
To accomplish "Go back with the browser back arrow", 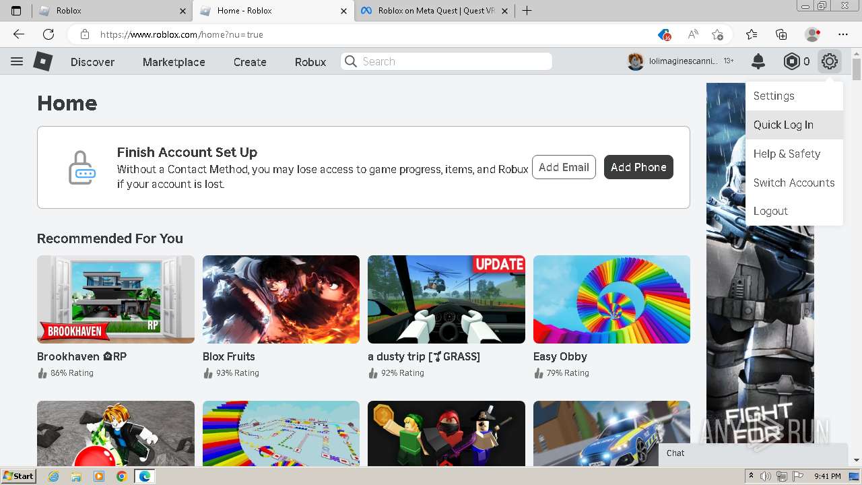I will click(x=19, y=34).
